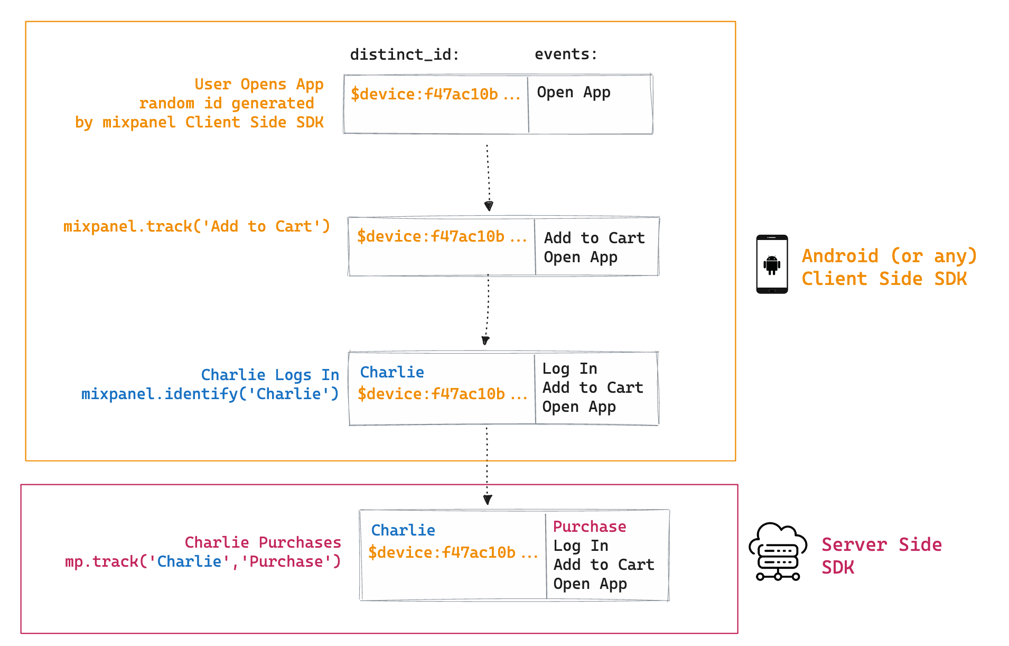Click the 'Android (or any)' heading
Image resolution: width=1009 pixels, height=646 pixels.
click(890, 256)
